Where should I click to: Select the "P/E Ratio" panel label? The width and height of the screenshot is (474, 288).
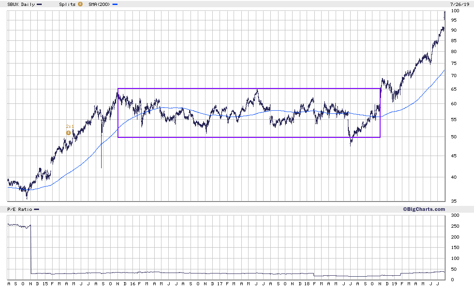(x=20, y=209)
